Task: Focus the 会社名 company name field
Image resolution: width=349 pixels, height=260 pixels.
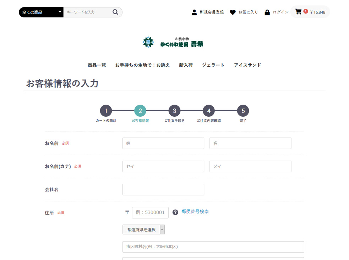Action: [163, 189]
